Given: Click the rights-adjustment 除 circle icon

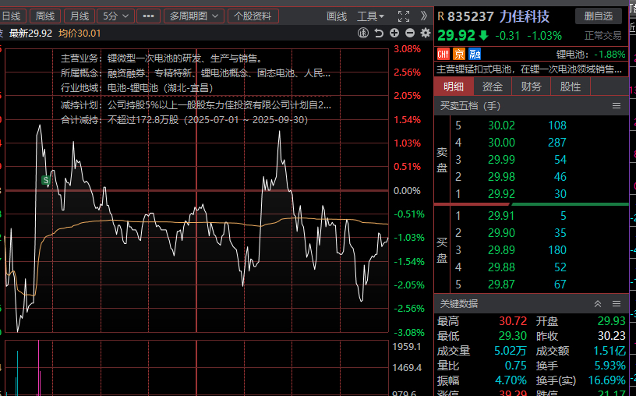Looking at the screenshot, I should coord(363,34).
